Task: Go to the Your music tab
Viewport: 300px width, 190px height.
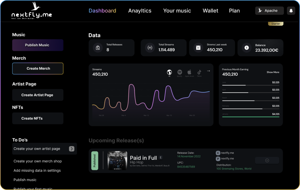Action: [177, 11]
